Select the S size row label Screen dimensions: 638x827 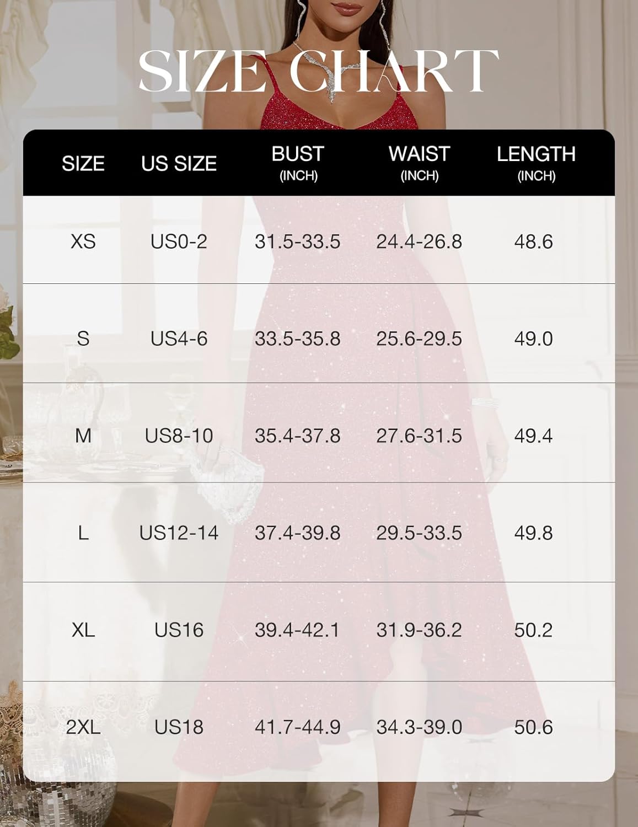coord(83,339)
